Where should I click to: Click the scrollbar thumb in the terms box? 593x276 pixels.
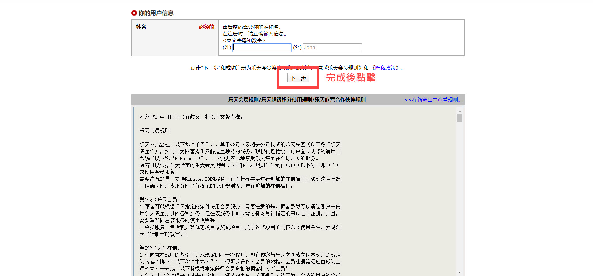coord(460,118)
